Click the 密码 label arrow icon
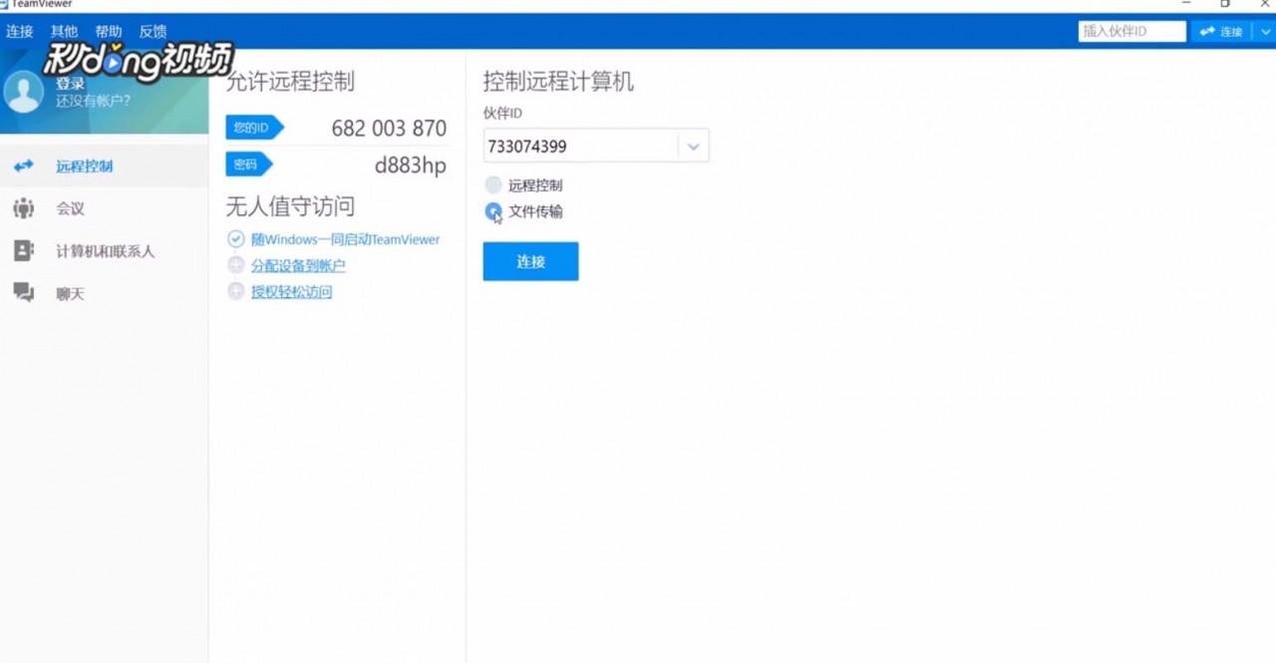Image resolution: width=1276 pixels, height=663 pixels. tap(247, 164)
